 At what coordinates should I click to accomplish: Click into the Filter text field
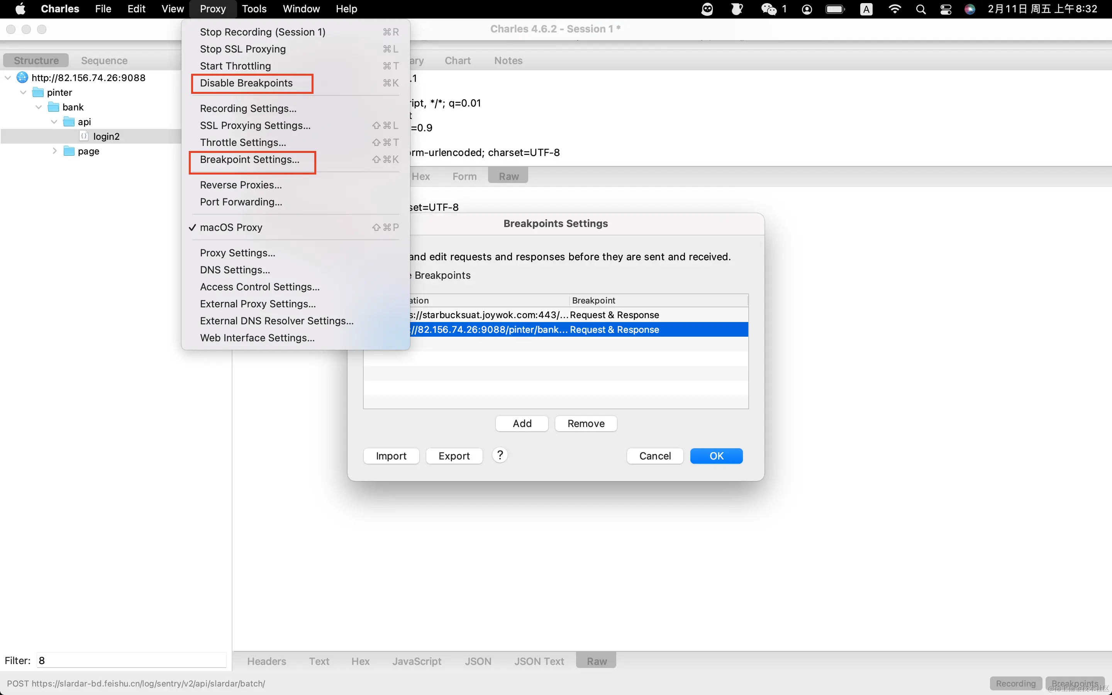tap(131, 661)
